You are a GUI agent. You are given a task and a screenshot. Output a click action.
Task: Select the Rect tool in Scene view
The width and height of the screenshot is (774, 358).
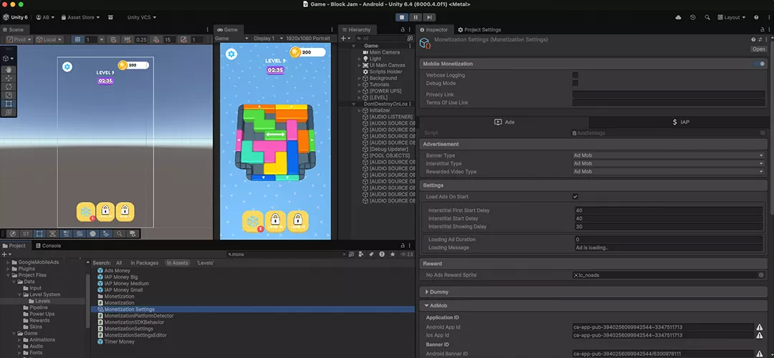[9, 104]
